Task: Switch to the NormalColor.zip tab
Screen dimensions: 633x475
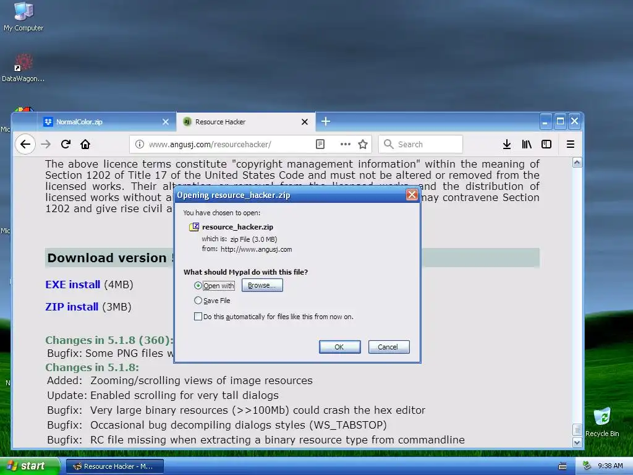Action: tap(106, 122)
